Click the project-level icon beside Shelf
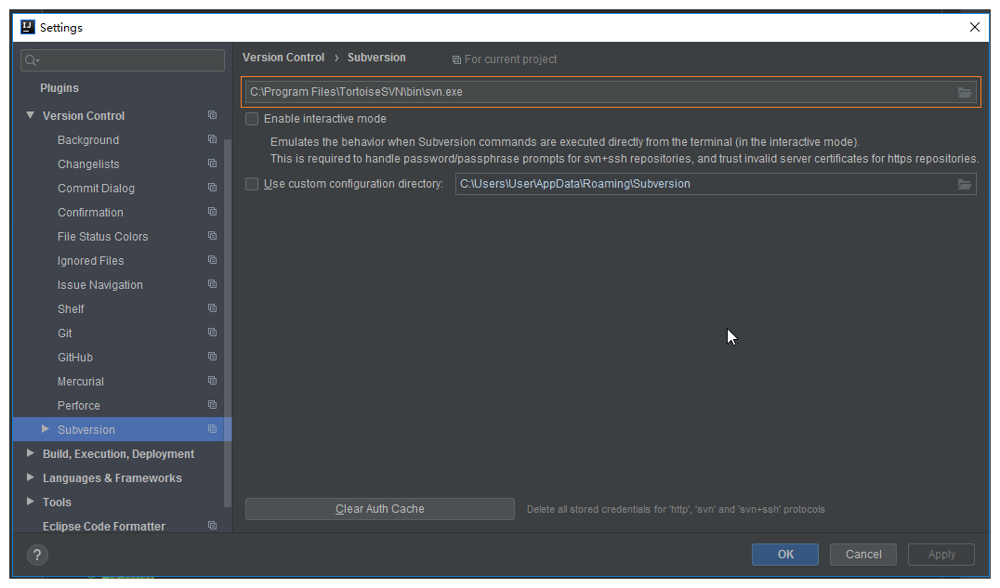Screen dimensions: 1000x588 point(213,308)
